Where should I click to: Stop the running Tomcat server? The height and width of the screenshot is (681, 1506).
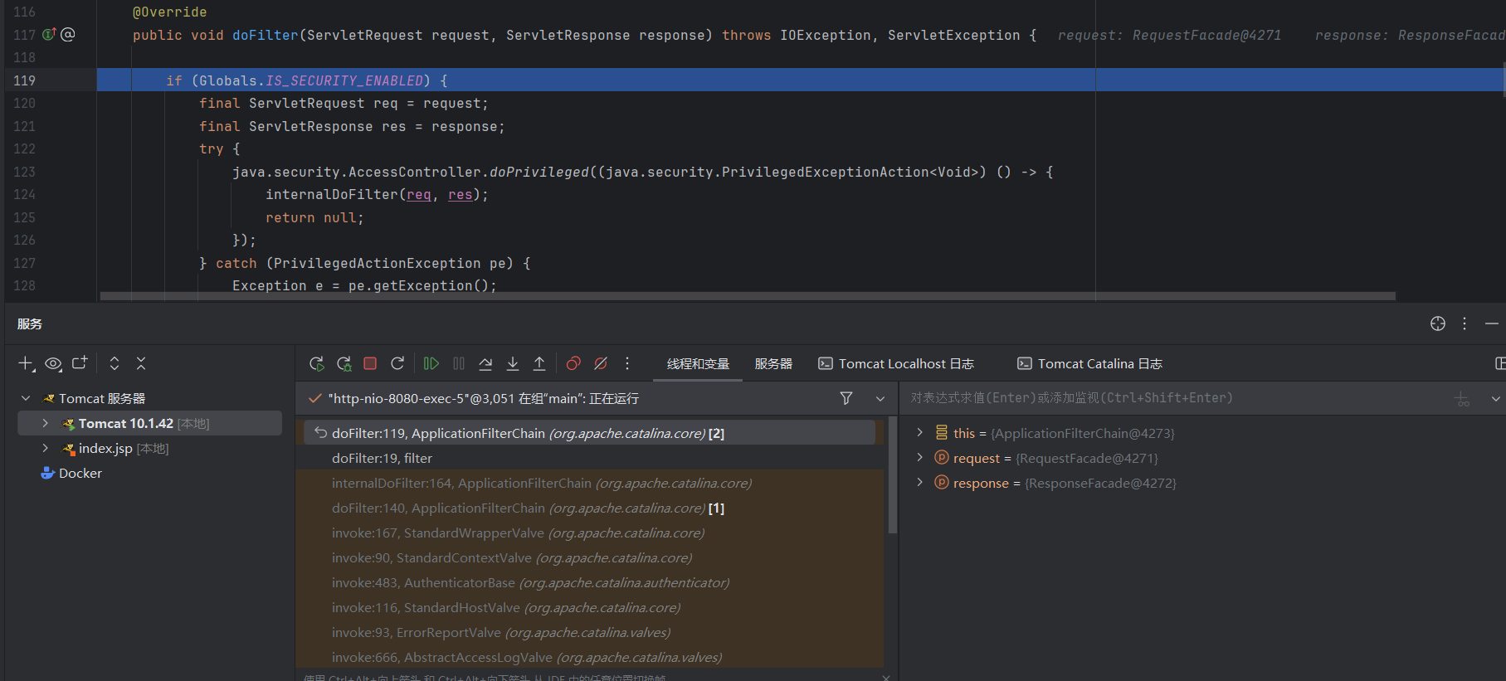coord(370,363)
